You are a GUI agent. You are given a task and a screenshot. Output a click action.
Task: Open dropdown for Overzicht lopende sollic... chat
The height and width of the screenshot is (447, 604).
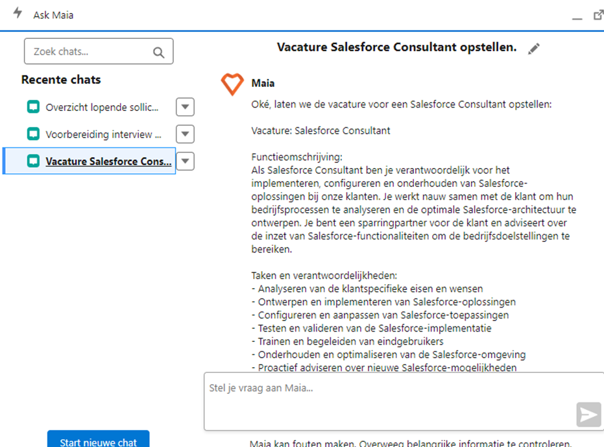click(185, 107)
